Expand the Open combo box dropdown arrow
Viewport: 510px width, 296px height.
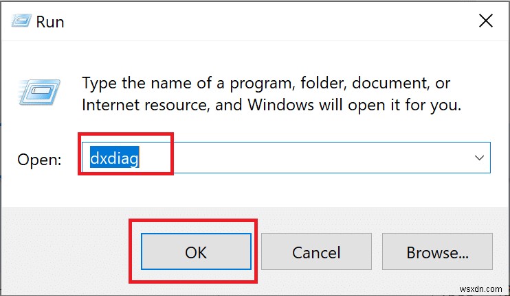pyautogui.click(x=479, y=158)
